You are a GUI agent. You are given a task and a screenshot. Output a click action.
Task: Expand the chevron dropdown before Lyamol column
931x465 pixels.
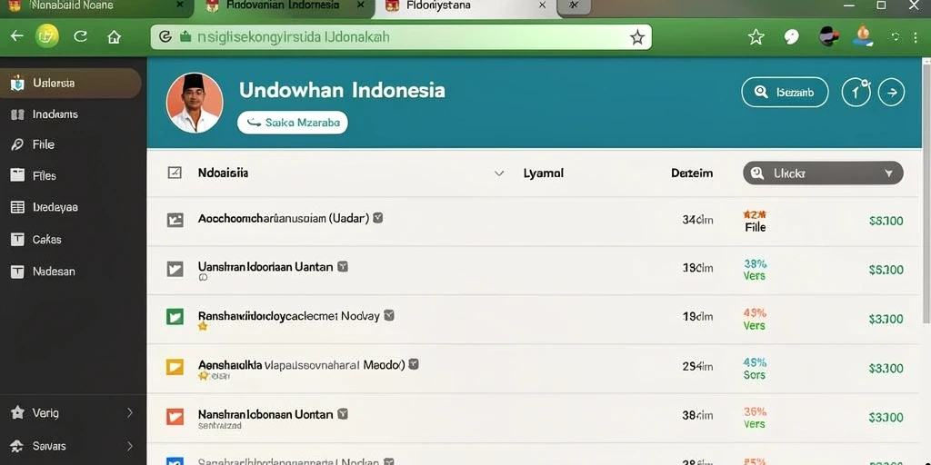tap(499, 173)
